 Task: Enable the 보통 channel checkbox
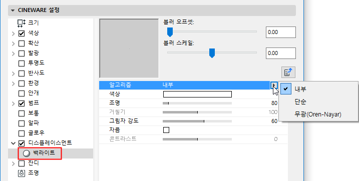(x=22, y=113)
